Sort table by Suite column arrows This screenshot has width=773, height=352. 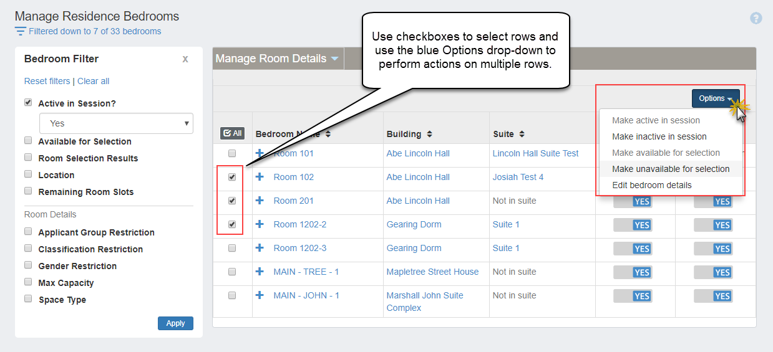coord(522,134)
